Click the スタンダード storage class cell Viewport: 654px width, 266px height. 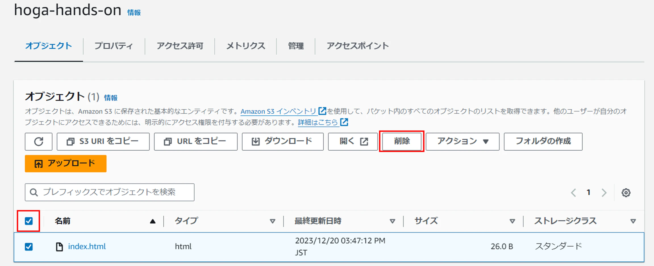point(559,246)
